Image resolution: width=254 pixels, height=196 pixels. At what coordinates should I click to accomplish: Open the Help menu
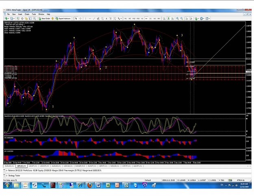click(x=48, y=14)
